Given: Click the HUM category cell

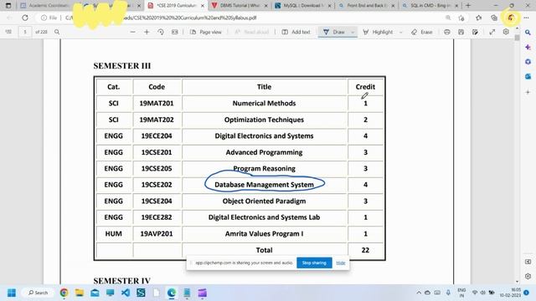Looking at the screenshot, I should (114, 234).
